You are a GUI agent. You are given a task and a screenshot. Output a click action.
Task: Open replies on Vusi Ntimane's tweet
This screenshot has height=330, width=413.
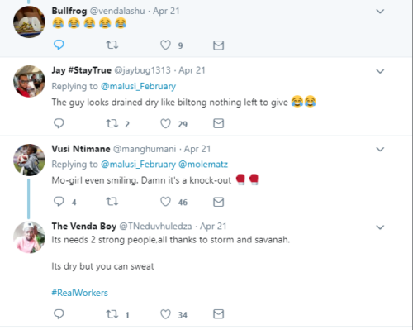click(59, 202)
